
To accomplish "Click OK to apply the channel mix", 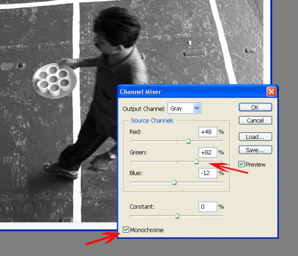I will tap(255, 107).
